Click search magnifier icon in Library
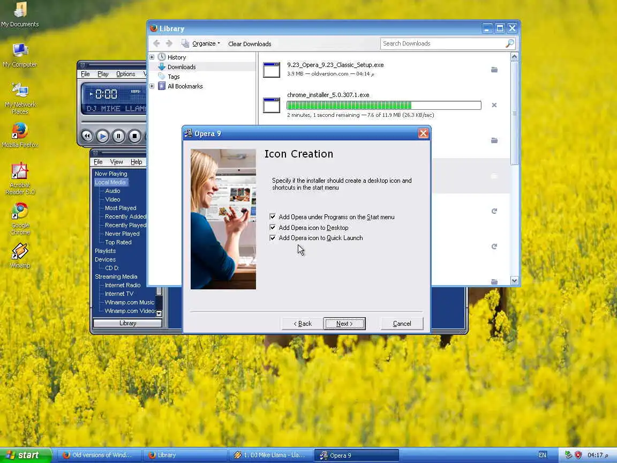The image size is (617, 463). point(509,43)
